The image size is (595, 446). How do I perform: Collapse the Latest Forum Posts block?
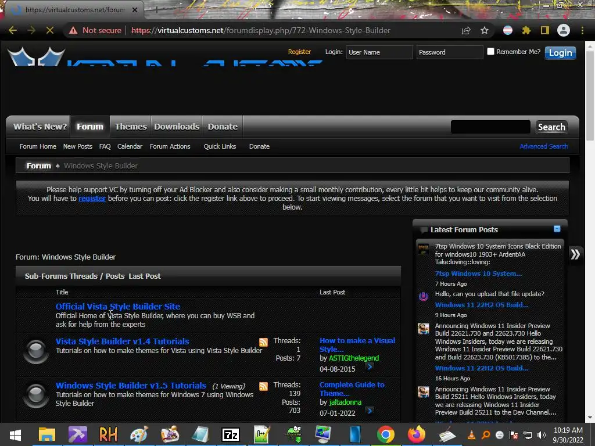557,229
